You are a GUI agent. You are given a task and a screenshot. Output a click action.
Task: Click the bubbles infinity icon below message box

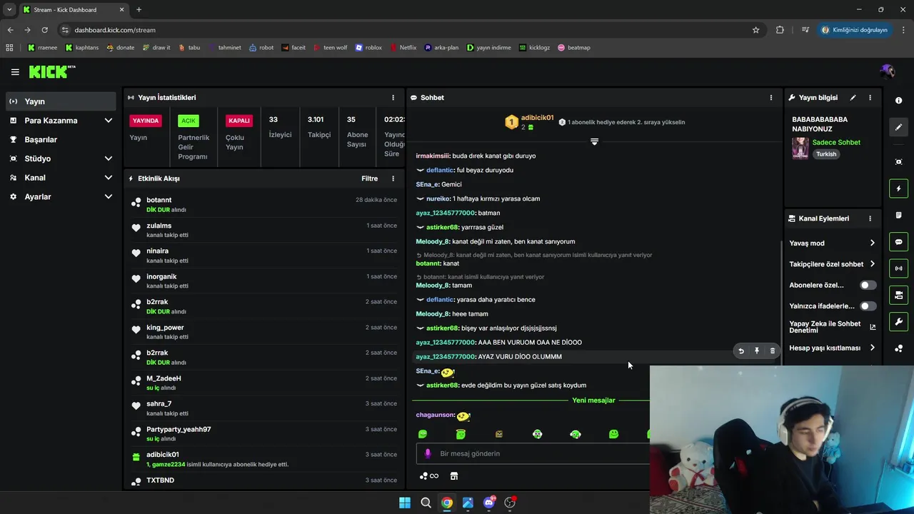click(429, 476)
